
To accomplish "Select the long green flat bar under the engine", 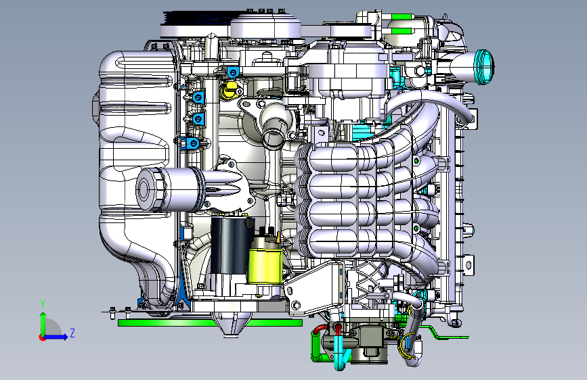I will [210, 323].
